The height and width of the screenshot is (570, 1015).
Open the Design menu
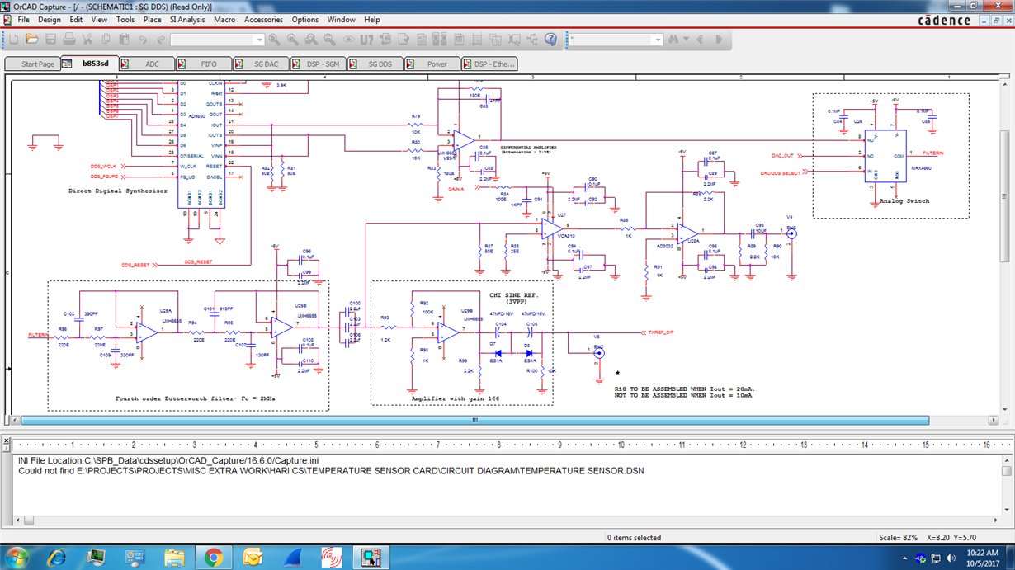coord(50,20)
